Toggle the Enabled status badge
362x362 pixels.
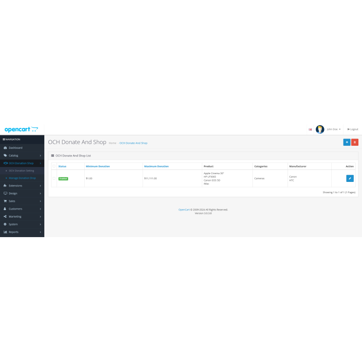pos(63,178)
